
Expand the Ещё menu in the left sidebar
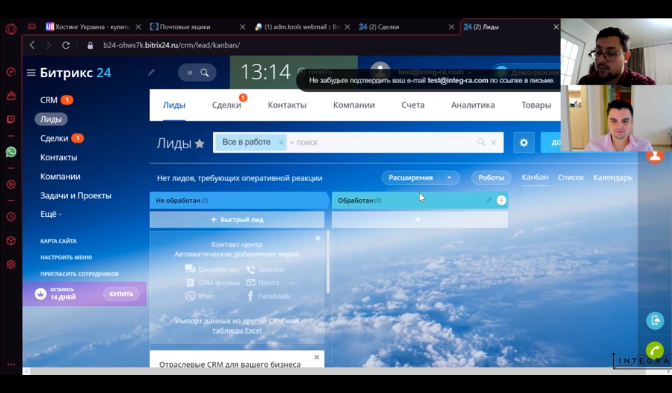(51, 214)
